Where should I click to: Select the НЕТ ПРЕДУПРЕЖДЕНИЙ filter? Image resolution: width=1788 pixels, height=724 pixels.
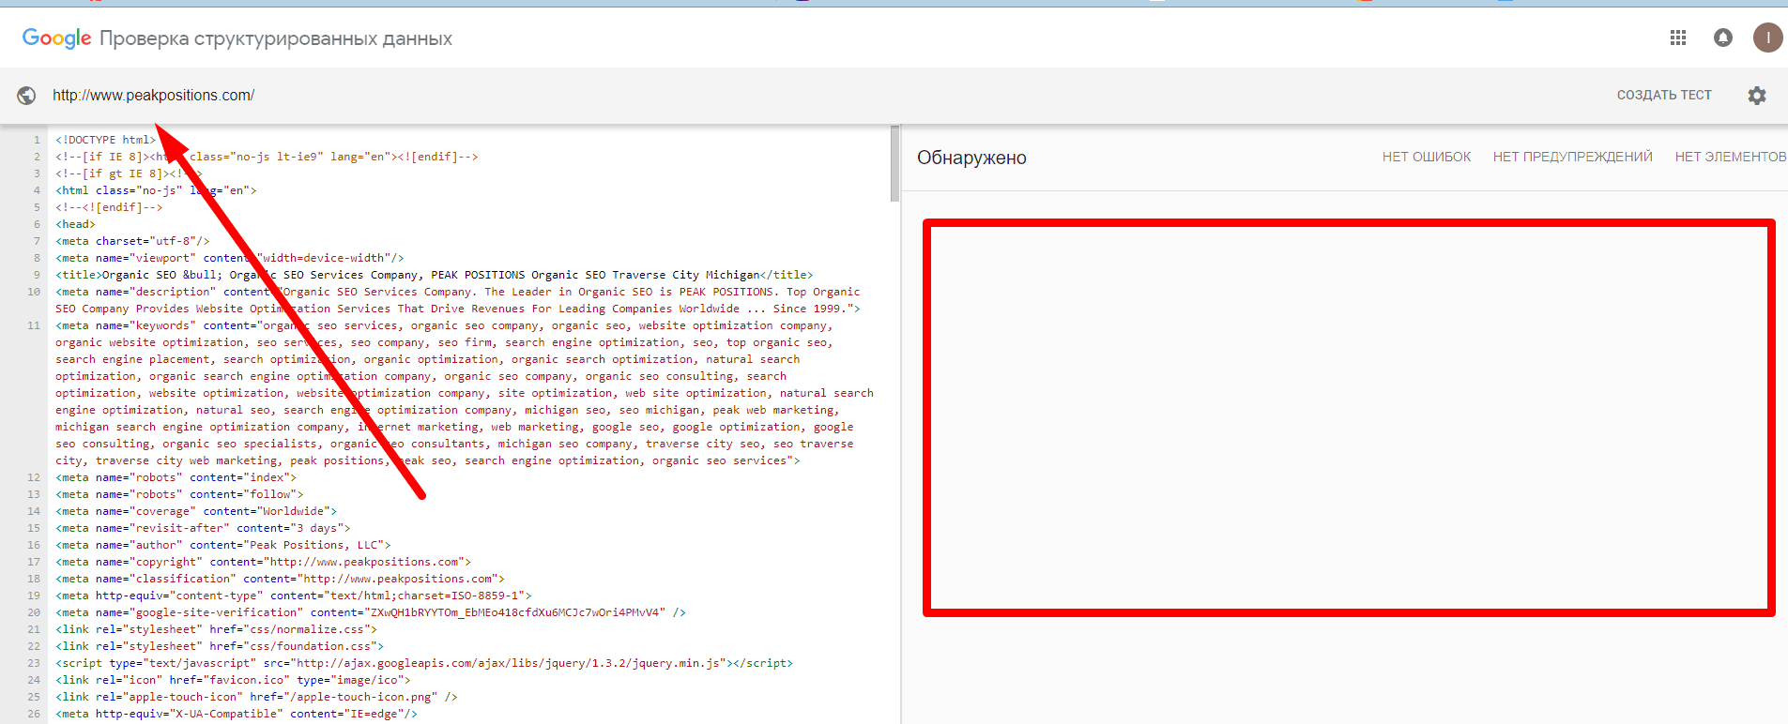pyautogui.click(x=1572, y=157)
